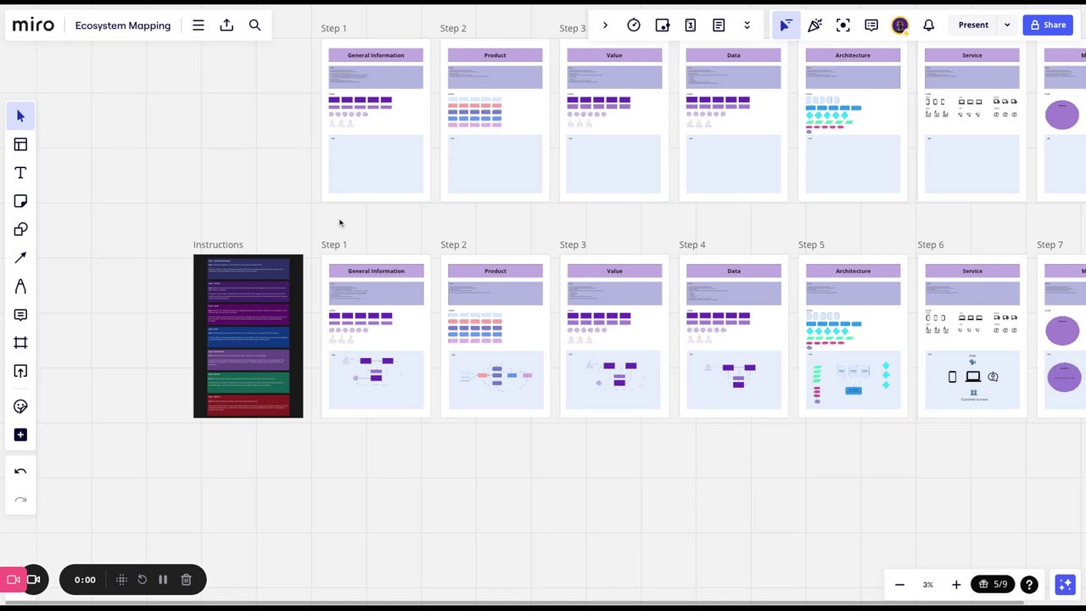Click the Present button
The image size is (1086, 611).
click(973, 25)
